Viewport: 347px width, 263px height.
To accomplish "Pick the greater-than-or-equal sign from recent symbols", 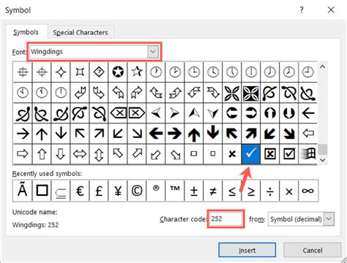I will 251,191.
